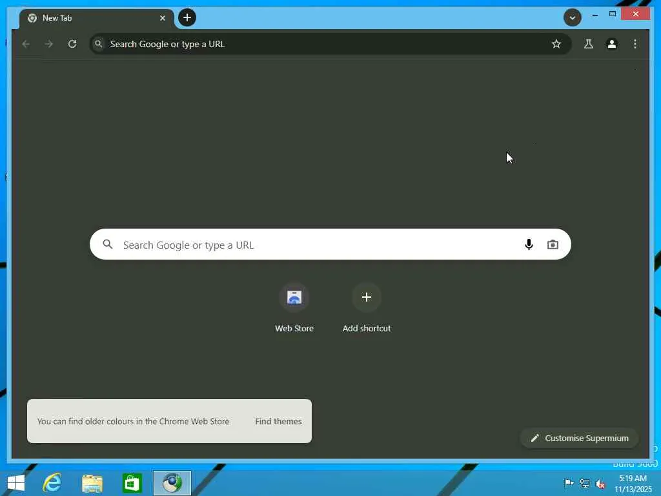661x496 pixels.
Task: Reload the current page
Action: click(72, 44)
